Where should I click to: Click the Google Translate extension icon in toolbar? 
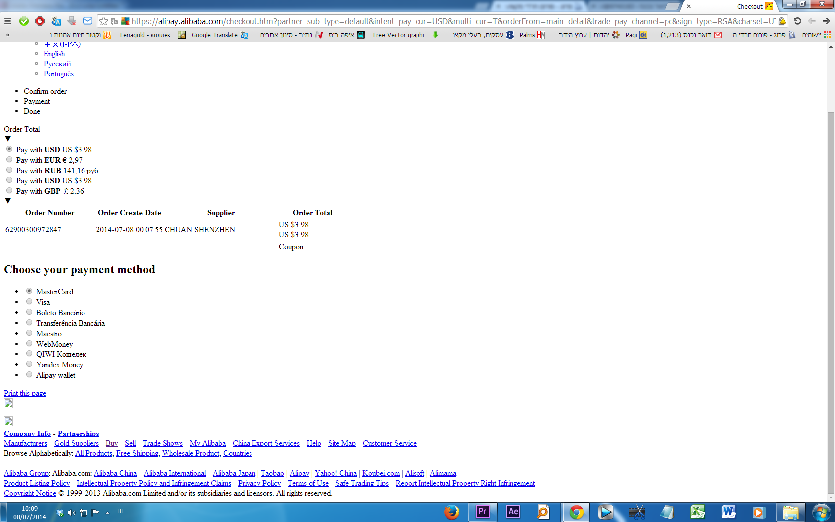56,21
